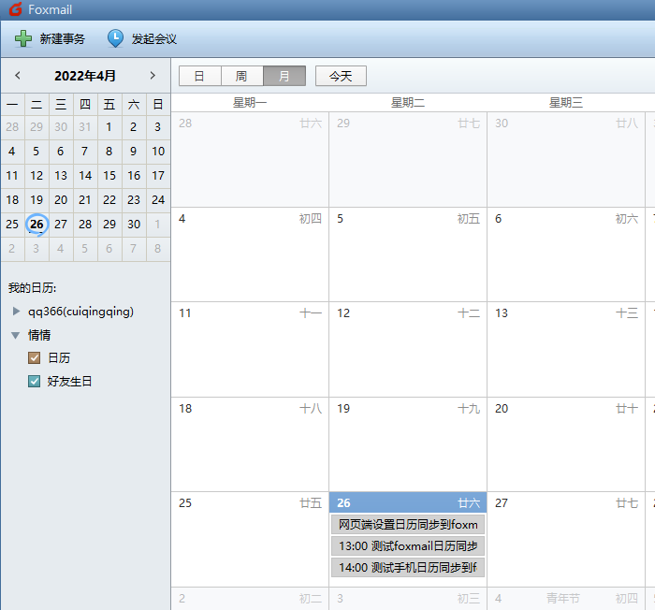Toggle the 好友生日 calendar checkbox
This screenshot has width=655, height=610.
[x=35, y=381]
